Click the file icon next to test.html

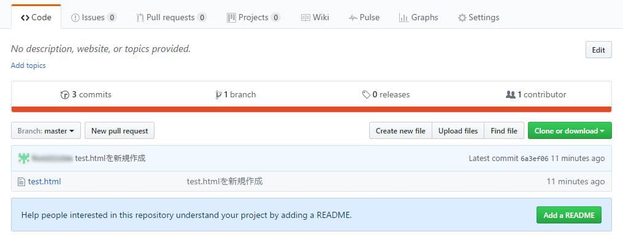click(x=21, y=182)
